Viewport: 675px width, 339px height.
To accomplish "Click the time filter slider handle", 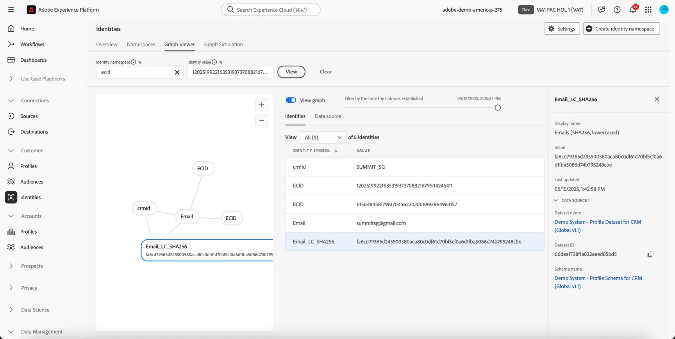I will [x=498, y=108].
